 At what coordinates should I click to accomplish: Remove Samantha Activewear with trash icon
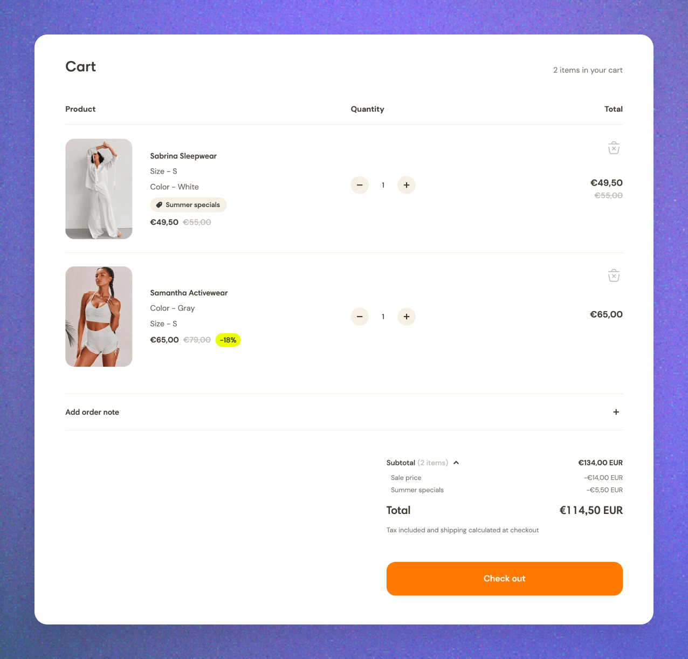pos(614,276)
